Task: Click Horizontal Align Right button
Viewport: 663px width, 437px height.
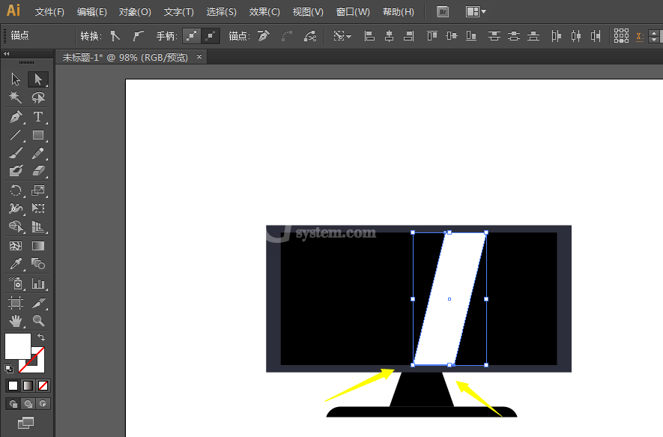Action: [409, 36]
